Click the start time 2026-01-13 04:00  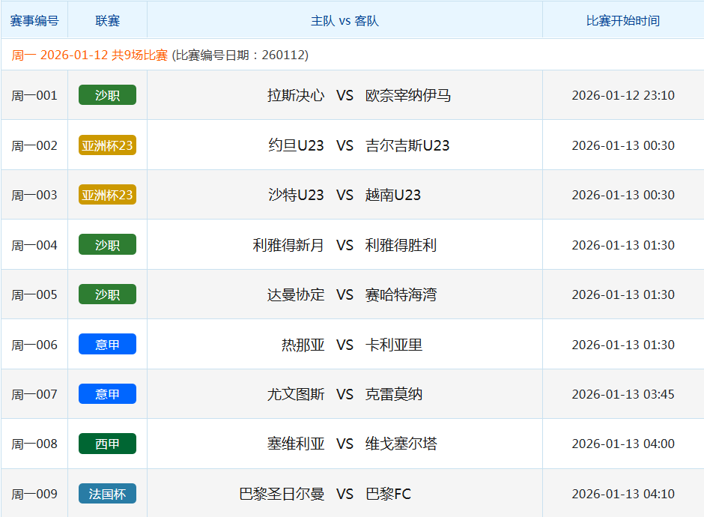coord(622,444)
